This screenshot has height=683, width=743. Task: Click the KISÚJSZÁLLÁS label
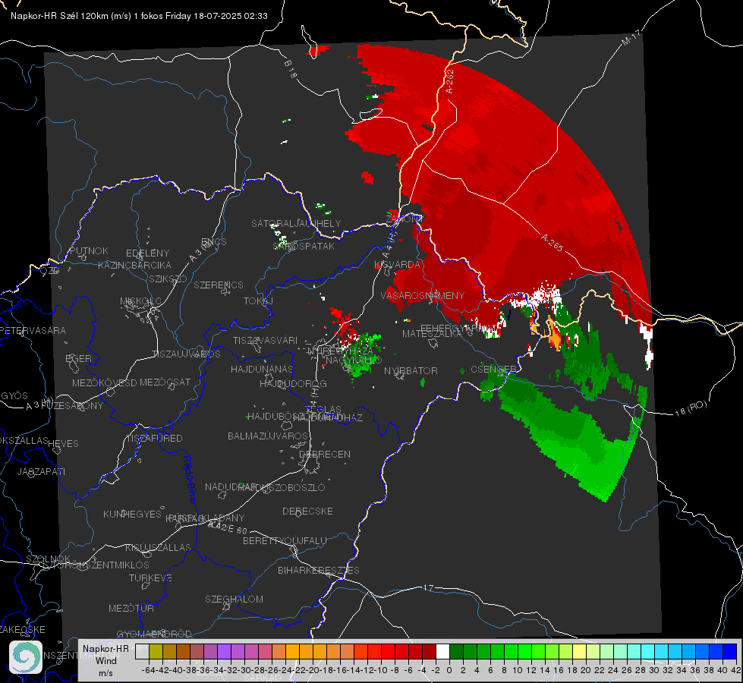coord(159,547)
